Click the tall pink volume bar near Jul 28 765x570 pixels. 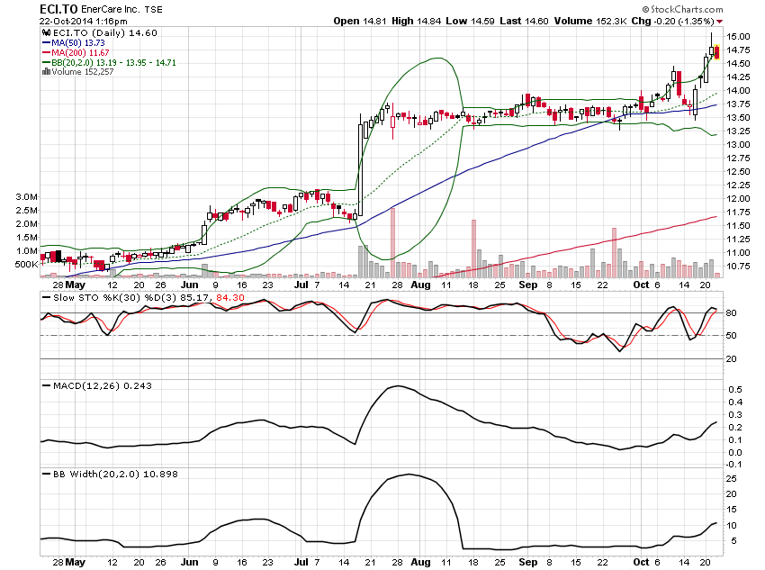point(392,242)
